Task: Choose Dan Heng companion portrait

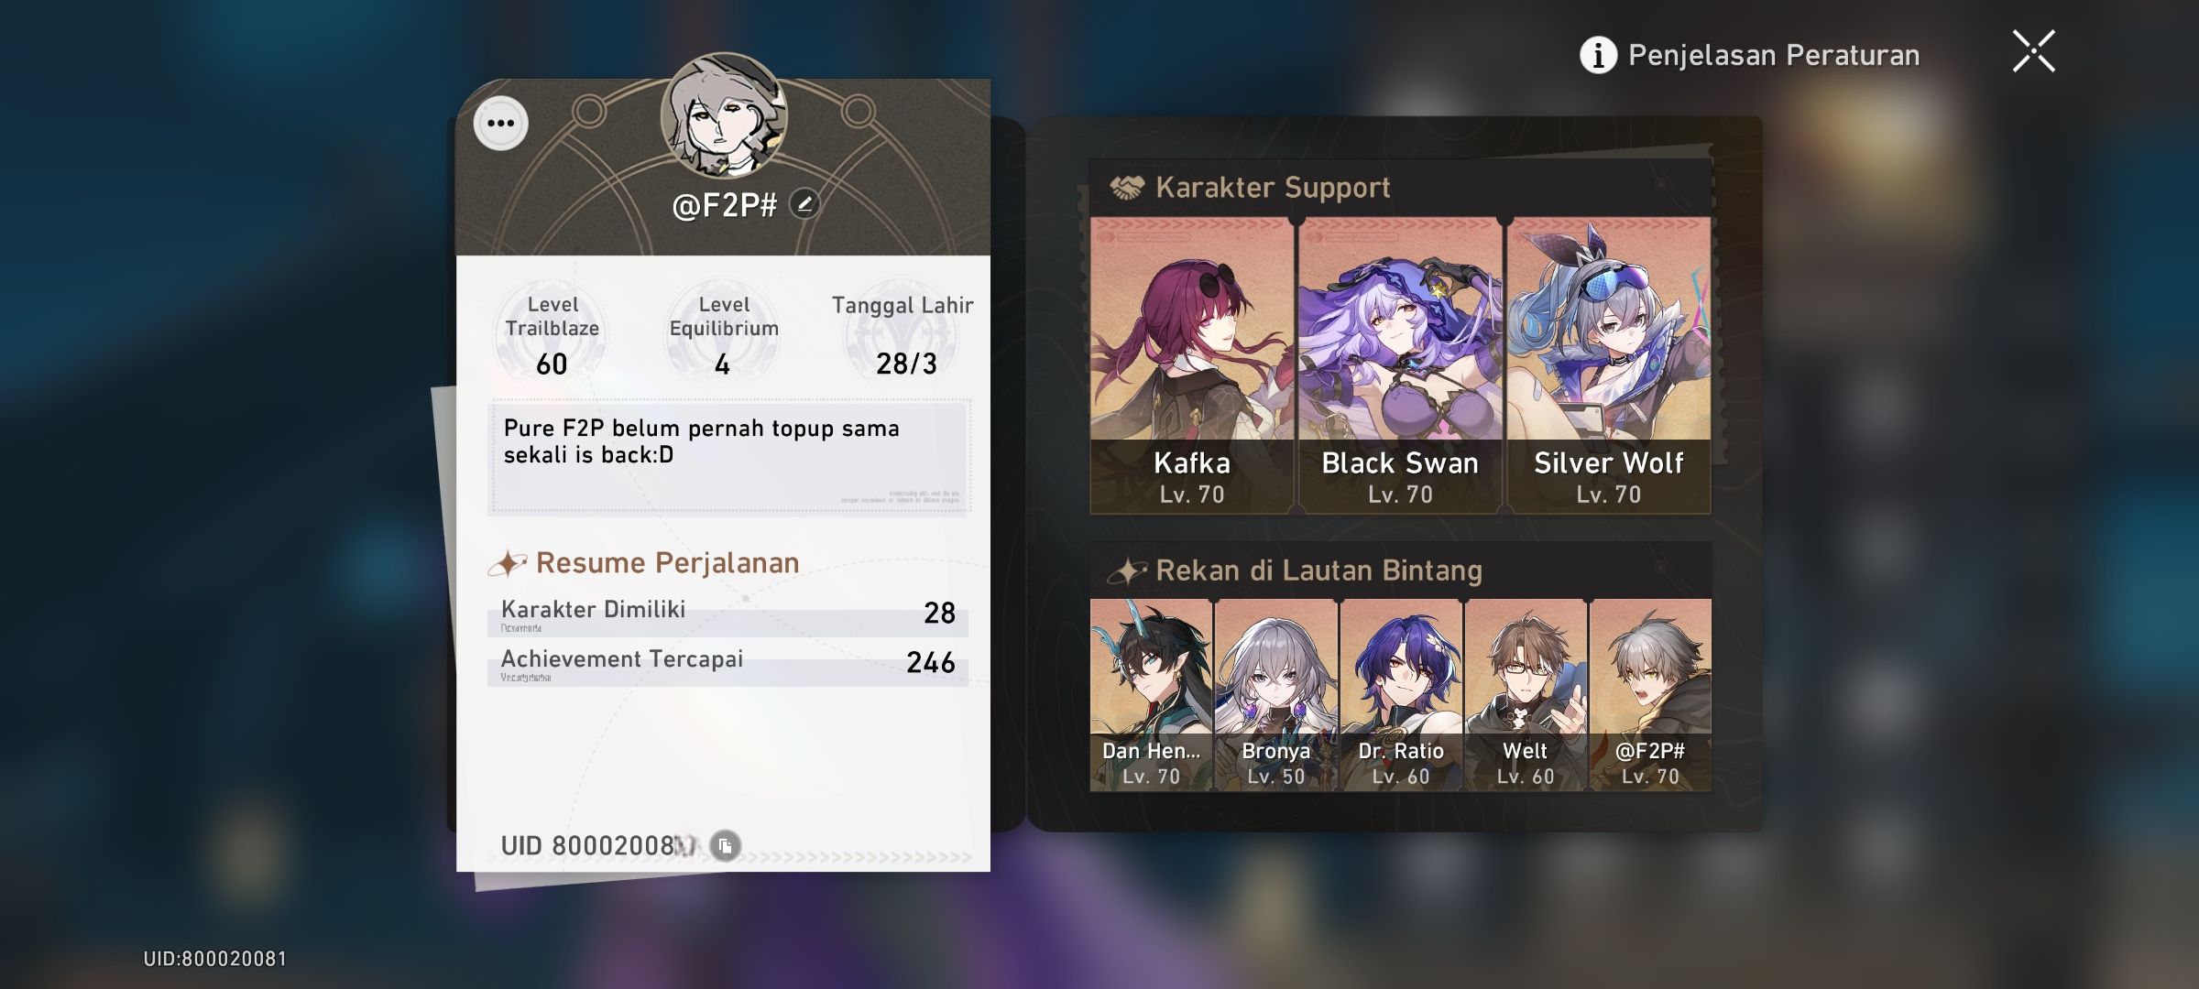Action: tap(1151, 695)
